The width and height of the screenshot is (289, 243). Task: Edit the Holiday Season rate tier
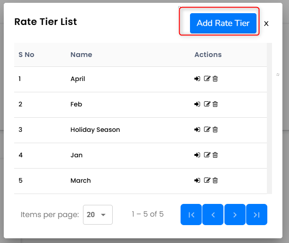[206, 130]
